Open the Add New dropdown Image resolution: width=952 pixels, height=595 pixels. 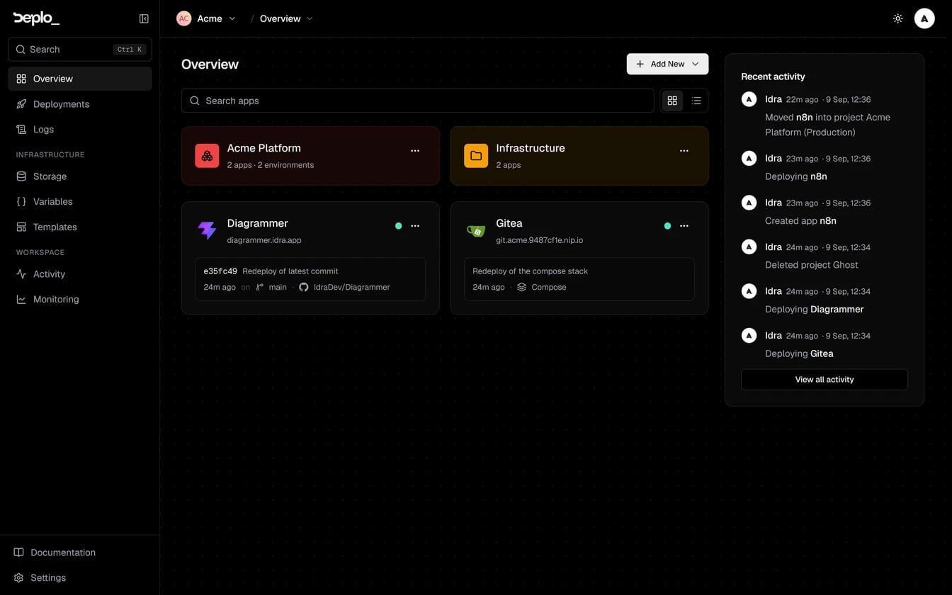tap(667, 64)
